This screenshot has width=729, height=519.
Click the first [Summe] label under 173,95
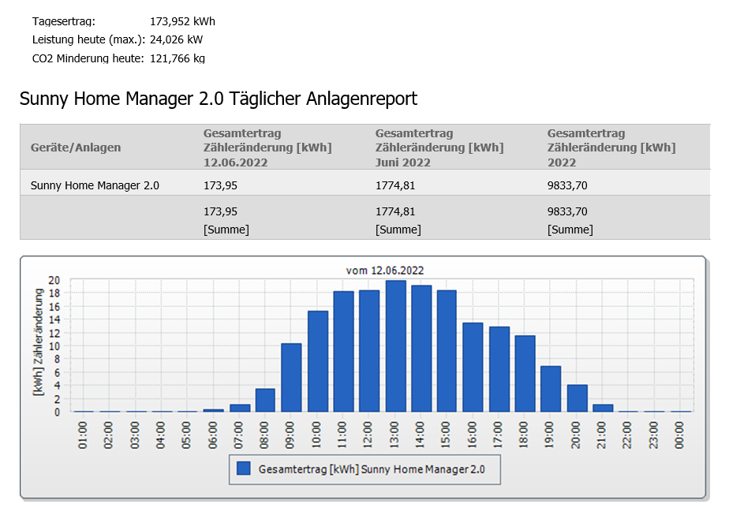coord(226,230)
